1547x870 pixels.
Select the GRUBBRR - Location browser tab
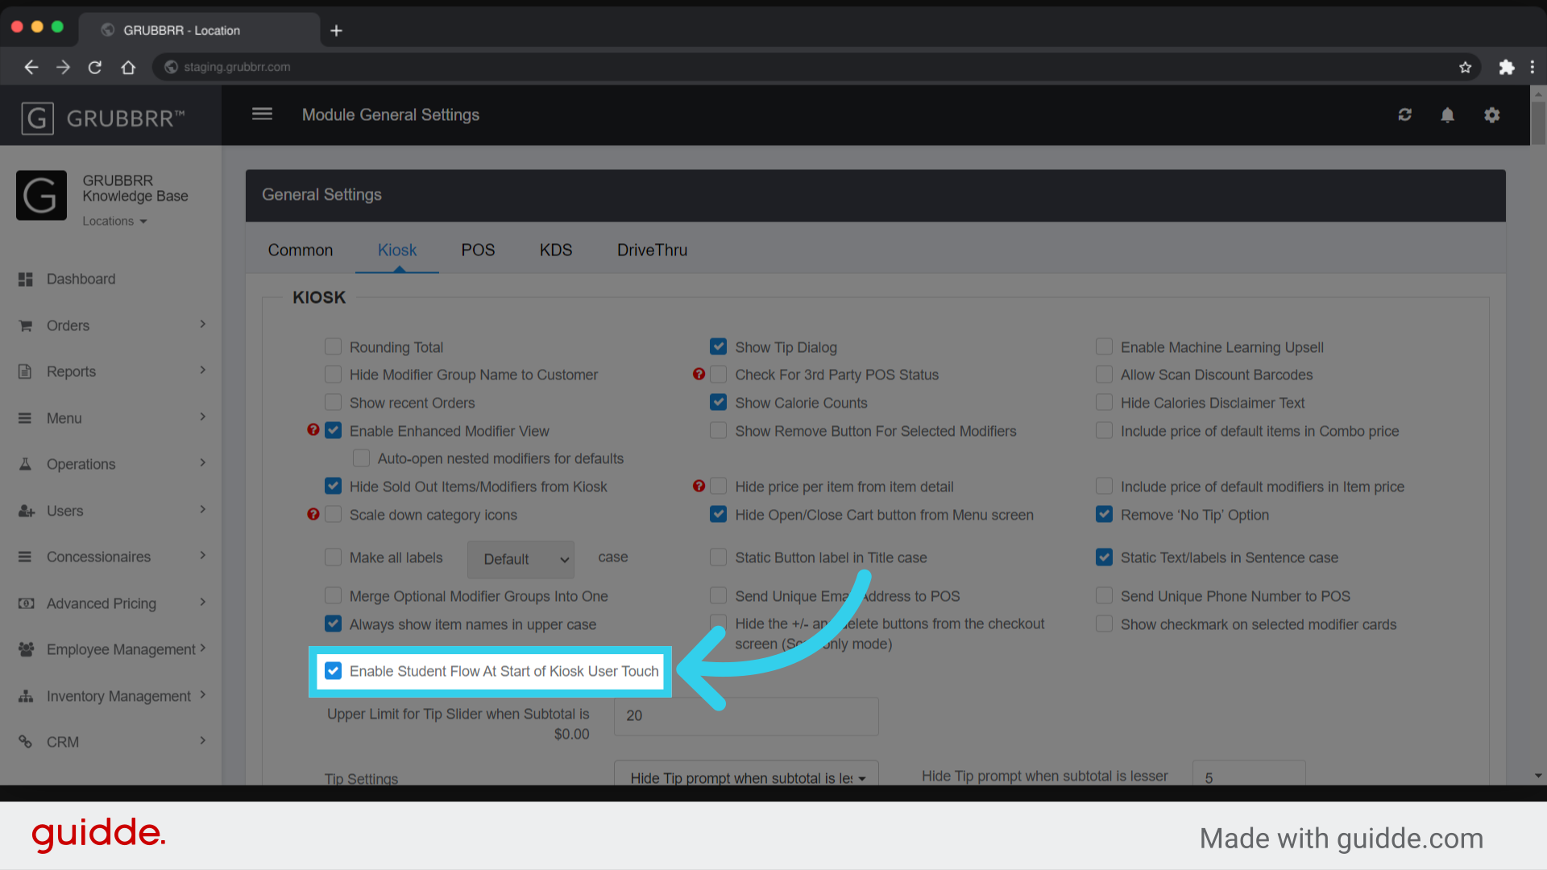coord(199,31)
